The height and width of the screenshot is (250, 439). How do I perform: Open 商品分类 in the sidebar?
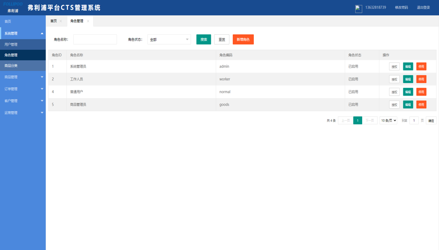pos(23,66)
